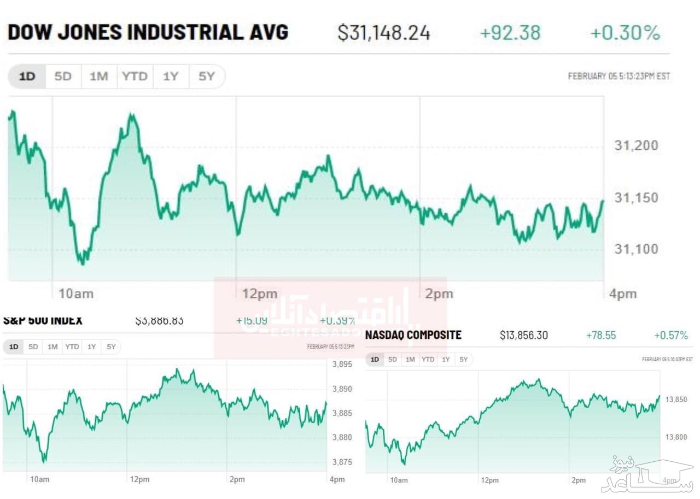Choose 1Y on Nasdaq Composite chart

click(x=446, y=359)
